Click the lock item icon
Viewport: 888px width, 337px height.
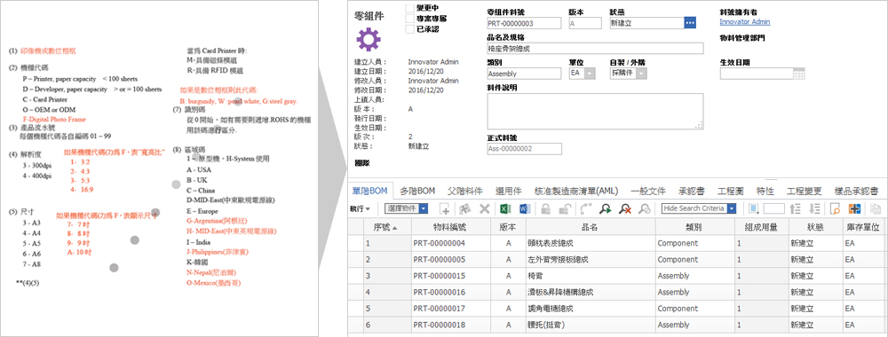(x=545, y=208)
